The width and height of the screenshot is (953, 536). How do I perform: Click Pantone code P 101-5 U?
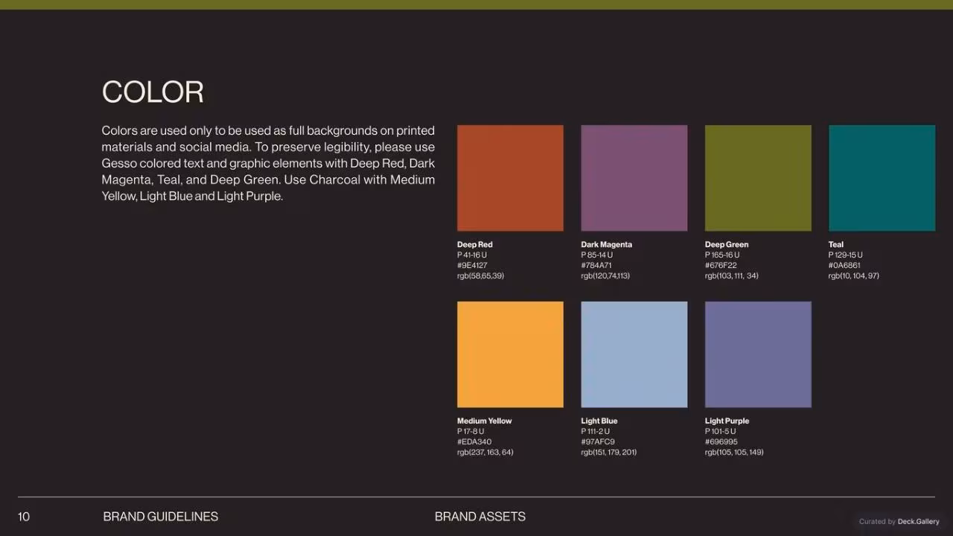coord(721,431)
